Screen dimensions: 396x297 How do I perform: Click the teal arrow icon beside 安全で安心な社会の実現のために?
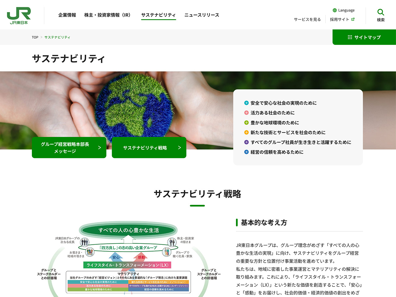click(x=246, y=103)
